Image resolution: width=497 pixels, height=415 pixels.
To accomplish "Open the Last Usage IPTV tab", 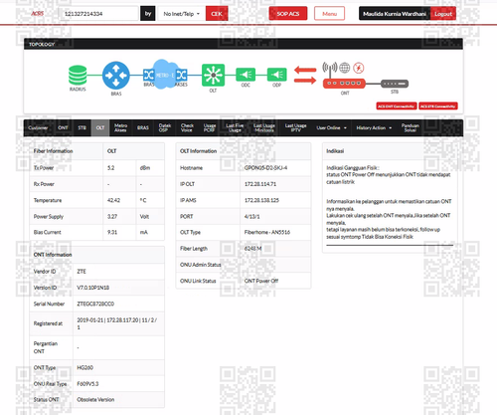I will 295,127.
